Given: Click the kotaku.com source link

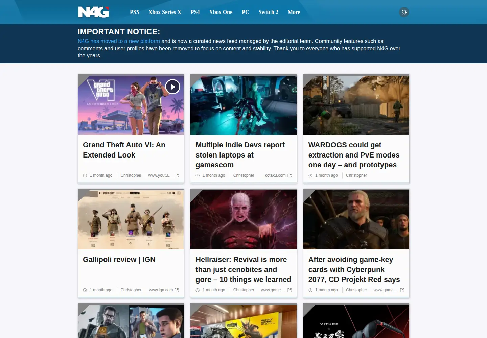Looking at the screenshot, I should (275, 175).
